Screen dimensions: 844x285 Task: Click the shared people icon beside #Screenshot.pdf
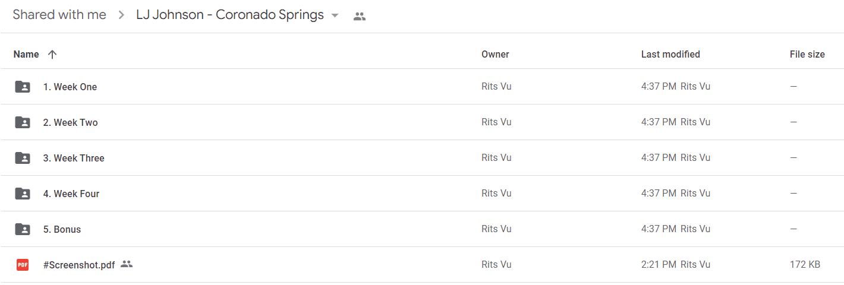(x=126, y=264)
